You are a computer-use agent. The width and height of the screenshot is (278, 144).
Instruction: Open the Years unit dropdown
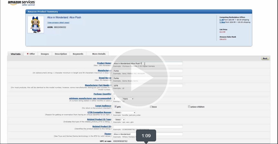128,99
